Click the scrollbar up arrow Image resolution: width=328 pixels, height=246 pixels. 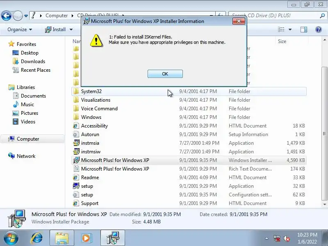(324, 40)
